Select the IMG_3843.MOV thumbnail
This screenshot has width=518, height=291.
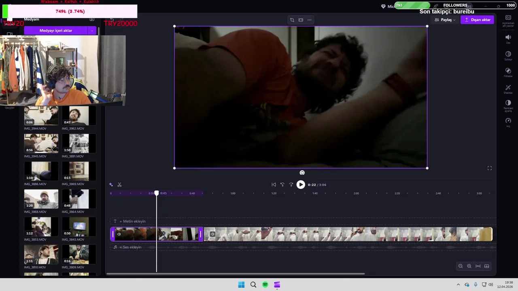(79, 227)
